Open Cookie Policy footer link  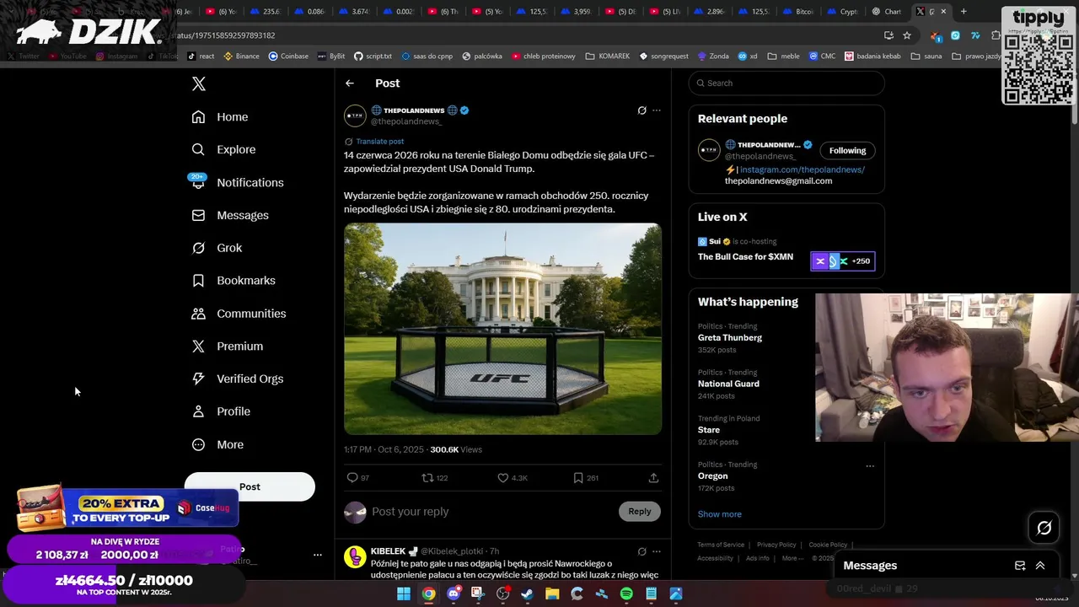828,545
